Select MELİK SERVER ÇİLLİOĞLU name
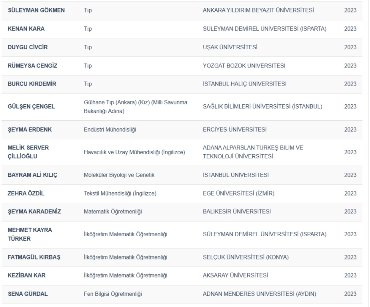 [28, 152]
